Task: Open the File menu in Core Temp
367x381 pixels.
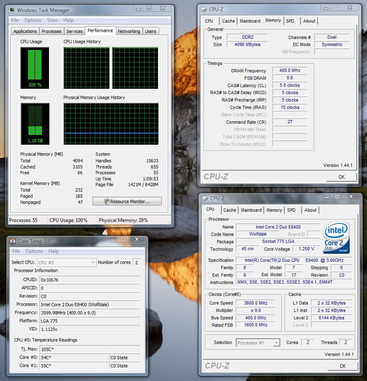Action: [x=16, y=251]
